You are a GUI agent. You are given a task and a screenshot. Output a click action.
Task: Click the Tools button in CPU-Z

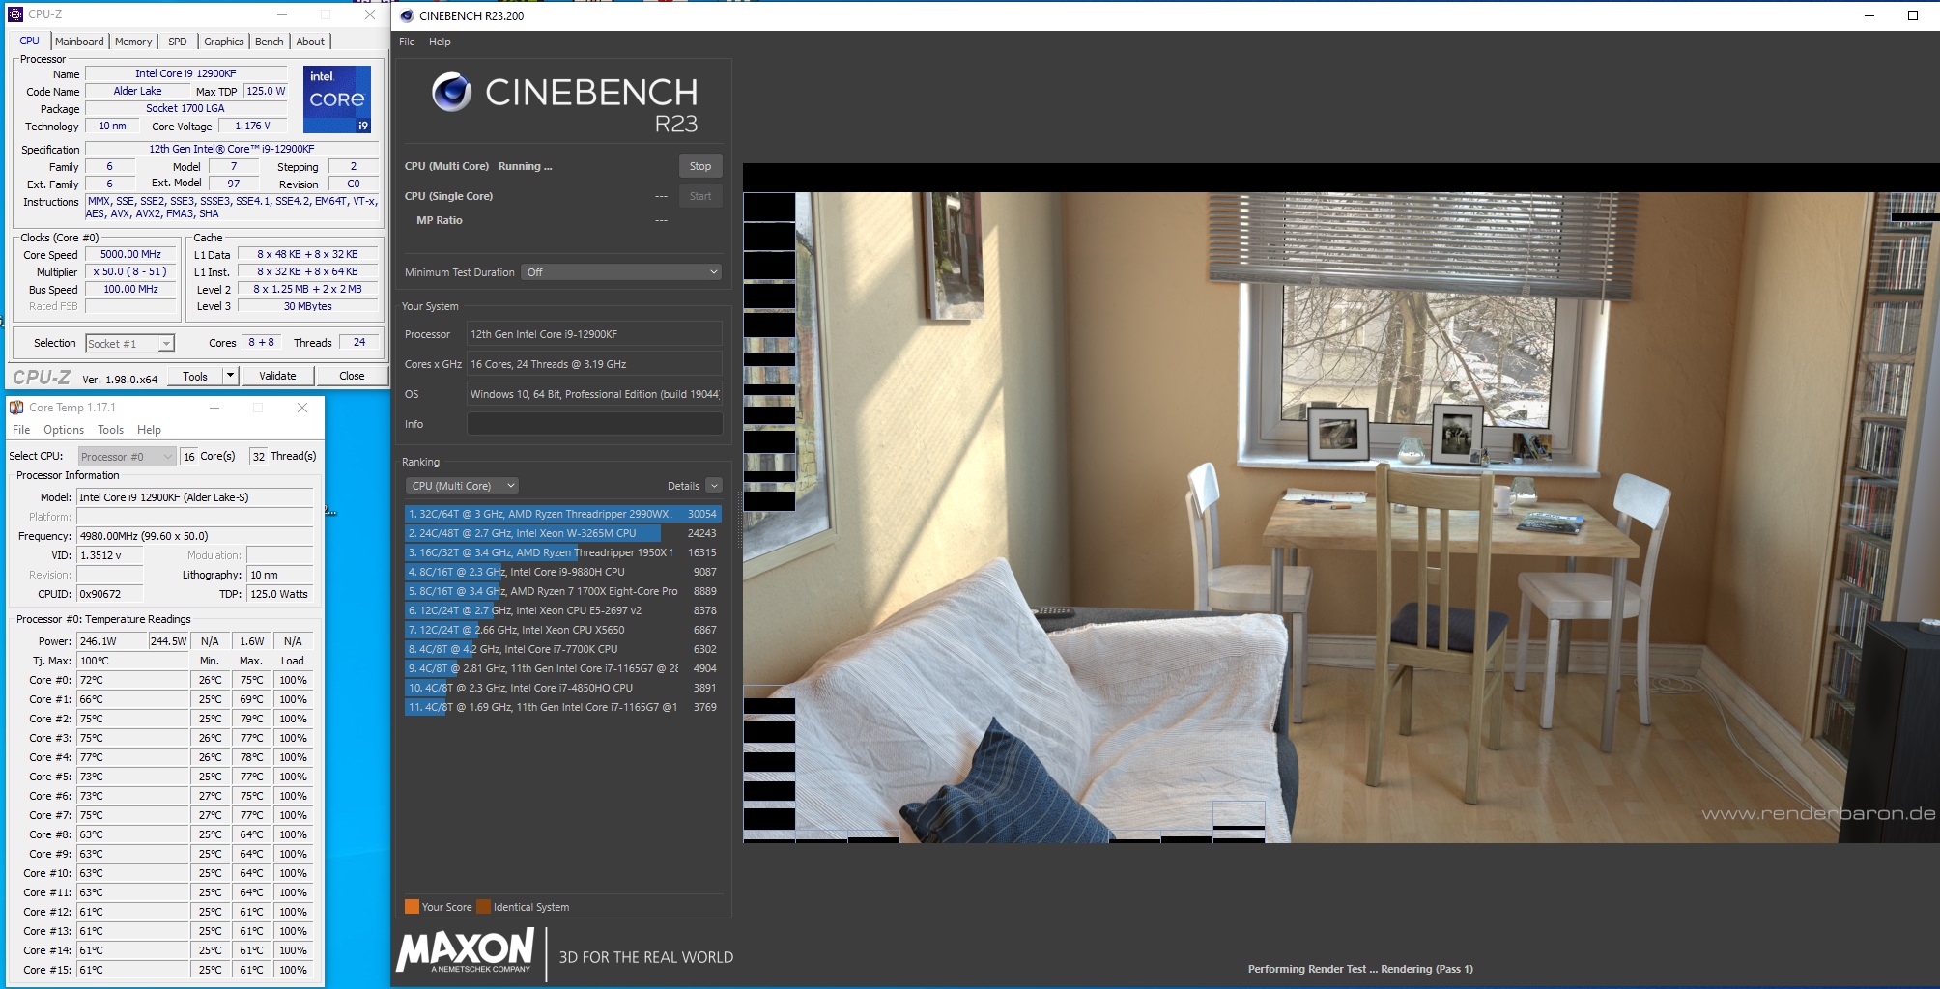[195, 376]
